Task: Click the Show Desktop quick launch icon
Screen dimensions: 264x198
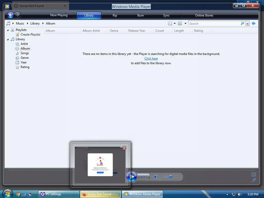Action: point(24,194)
